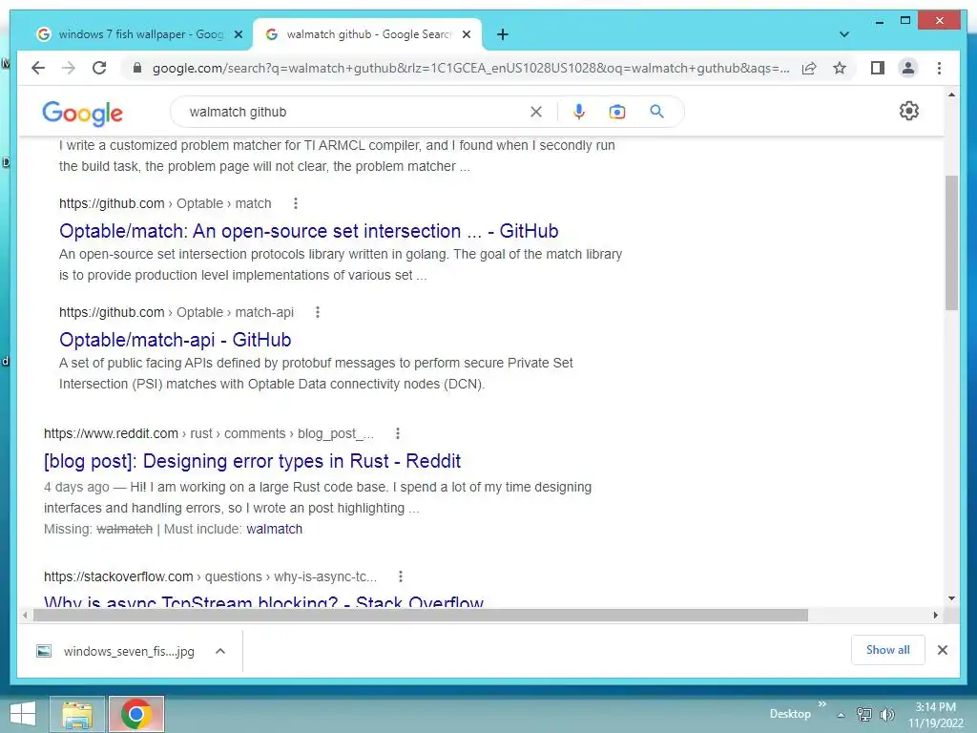The height and width of the screenshot is (733, 977).
Task: Close the downloads bar
Action: pyautogui.click(x=942, y=650)
